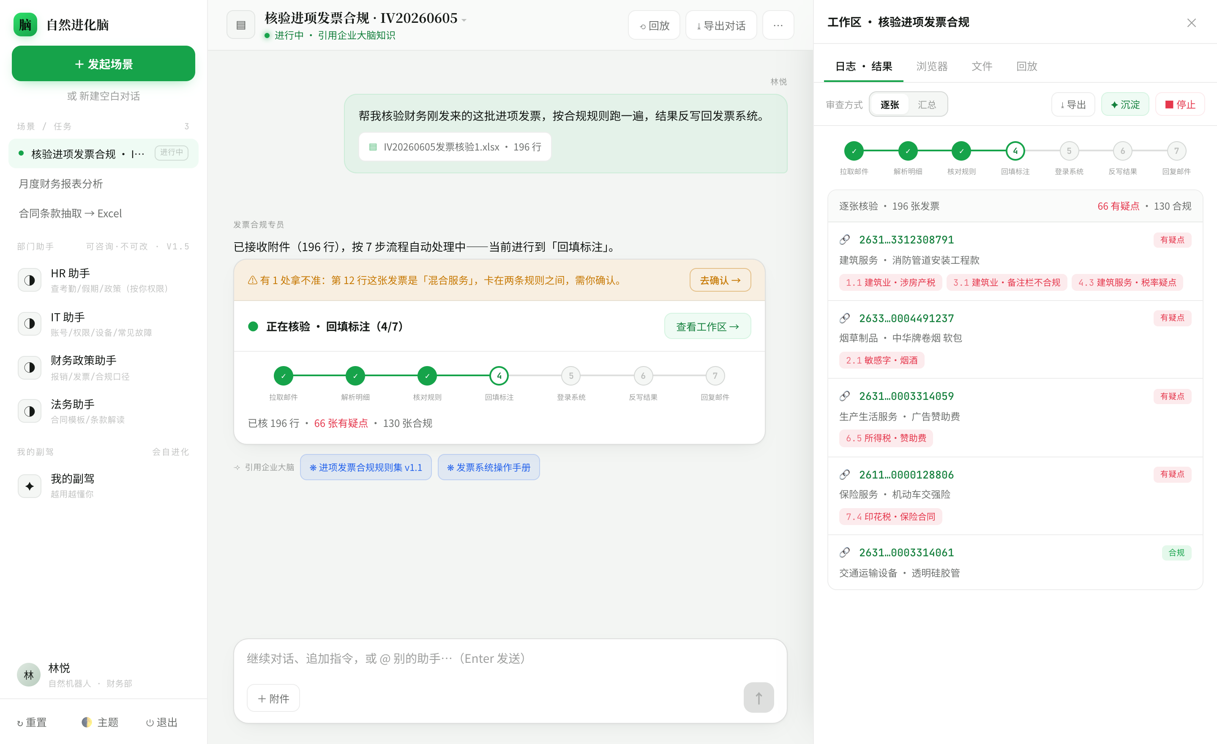Click 重置 at sidebar bottom
Image resolution: width=1217 pixels, height=744 pixels.
32,722
